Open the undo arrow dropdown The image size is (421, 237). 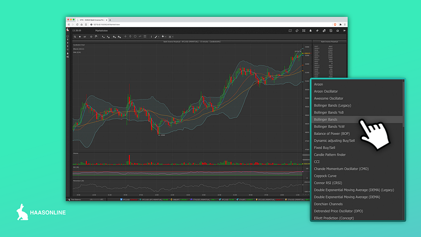tap(164, 37)
